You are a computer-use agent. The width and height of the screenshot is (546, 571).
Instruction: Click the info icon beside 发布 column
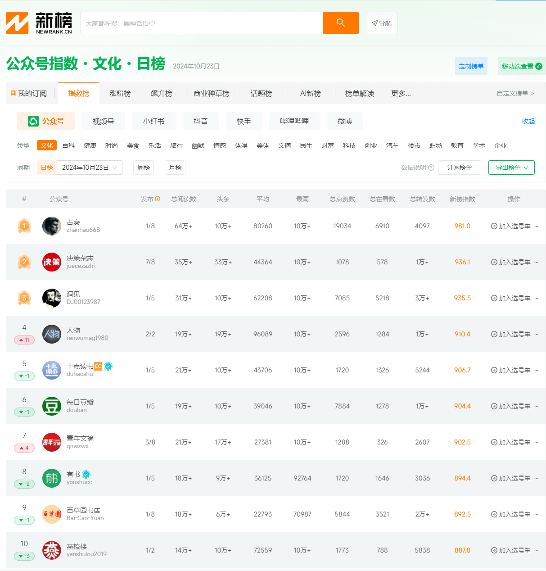[158, 199]
